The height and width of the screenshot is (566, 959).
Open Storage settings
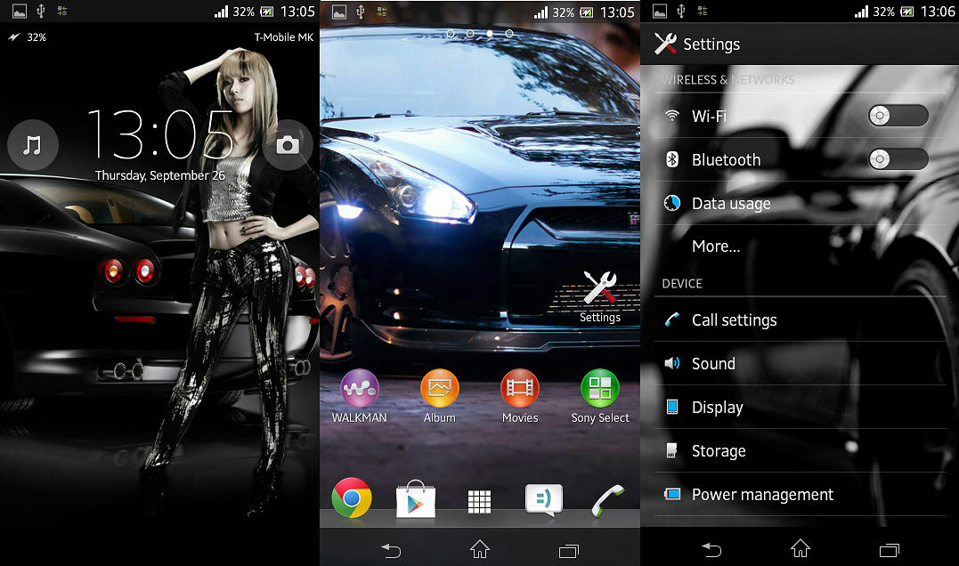(x=800, y=450)
